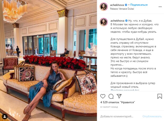Like the post with the heart icon
The image size is (164, 121).
[103, 96]
